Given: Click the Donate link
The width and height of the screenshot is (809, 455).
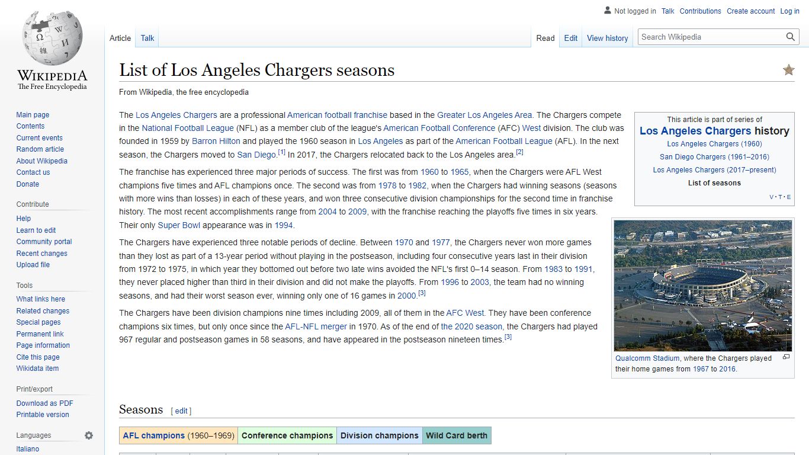Looking at the screenshot, I should click(x=28, y=184).
